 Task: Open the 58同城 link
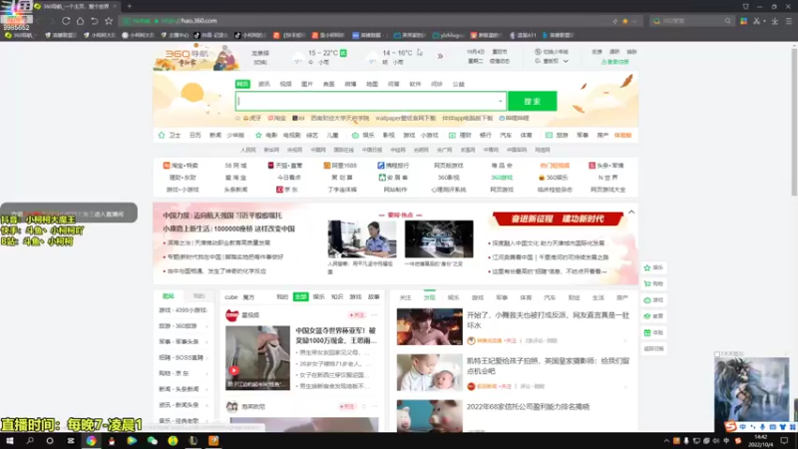point(235,166)
